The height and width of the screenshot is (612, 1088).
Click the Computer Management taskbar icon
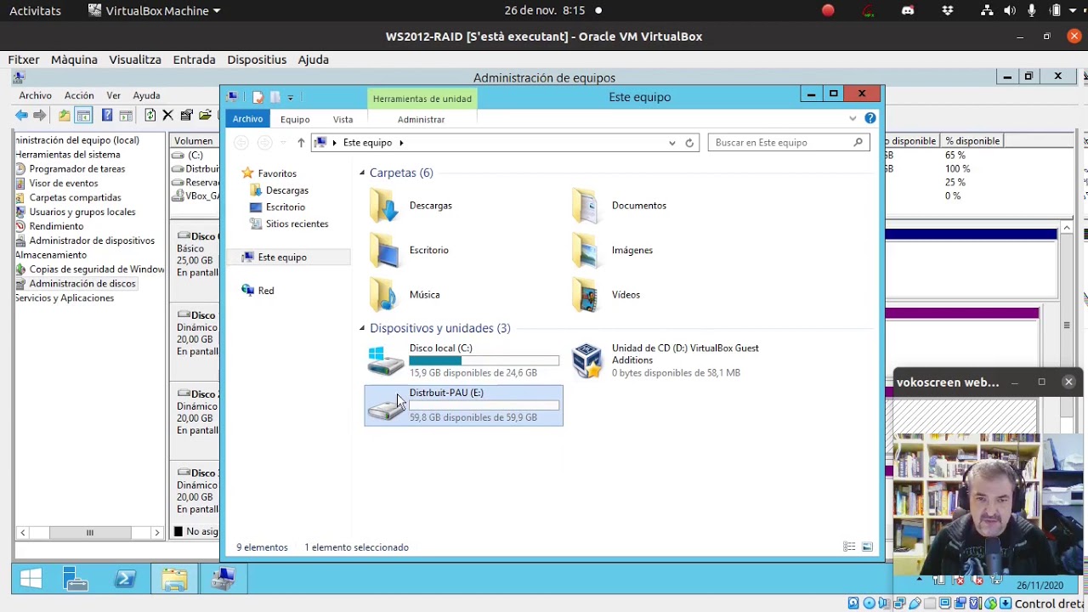pos(224,579)
